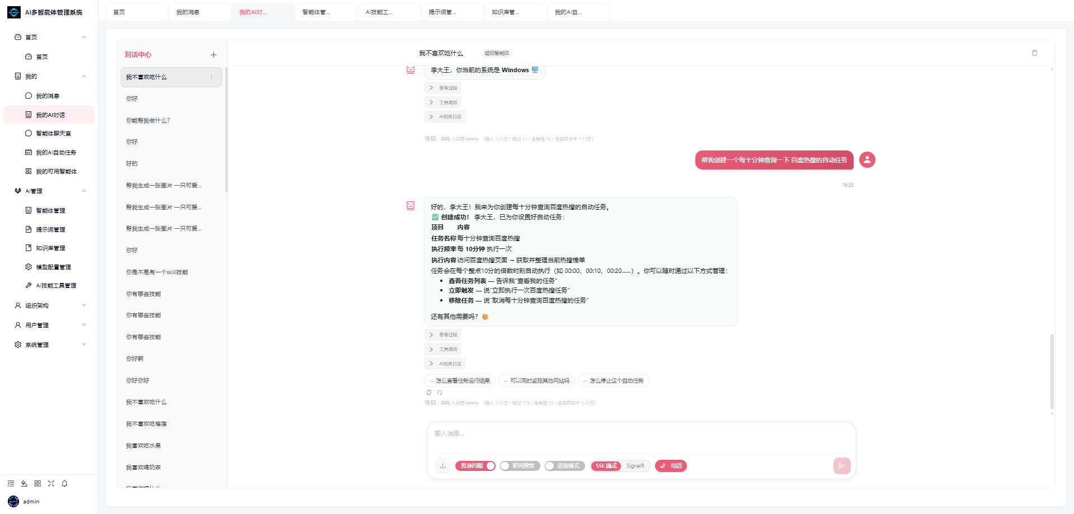Open the theme paint bucket icon

pyautogui.click(x=24, y=483)
